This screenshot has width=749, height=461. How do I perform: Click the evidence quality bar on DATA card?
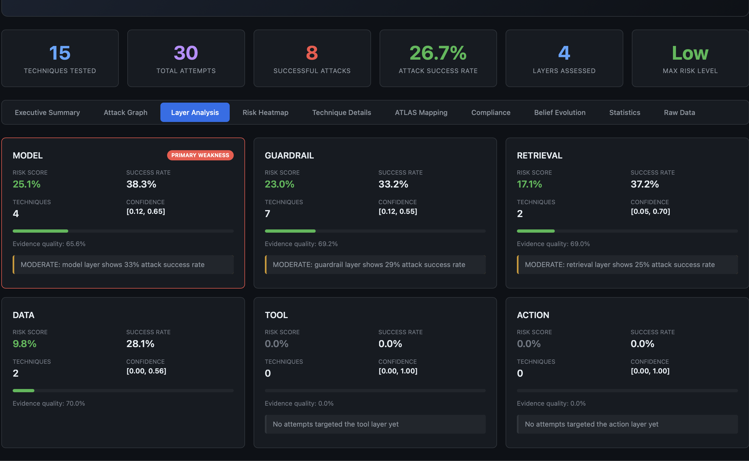123,391
